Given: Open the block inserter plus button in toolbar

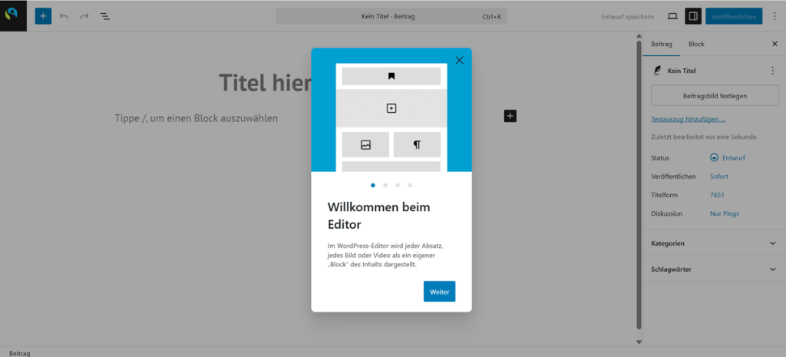Looking at the screenshot, I should click(x=43, y=16).
